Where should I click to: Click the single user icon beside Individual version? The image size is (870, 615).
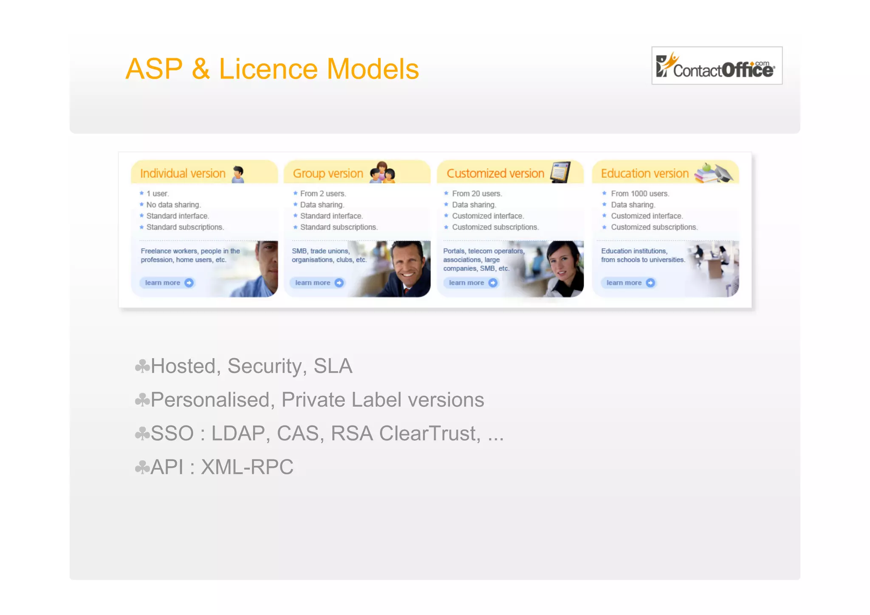click(238, 174)
